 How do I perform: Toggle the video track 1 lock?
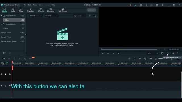tap(6, 74)
